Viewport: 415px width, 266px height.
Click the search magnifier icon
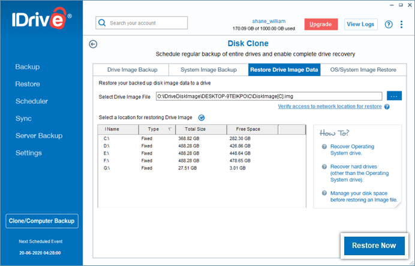tap(102, 23)
